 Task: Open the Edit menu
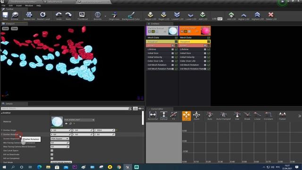[10, 6]
